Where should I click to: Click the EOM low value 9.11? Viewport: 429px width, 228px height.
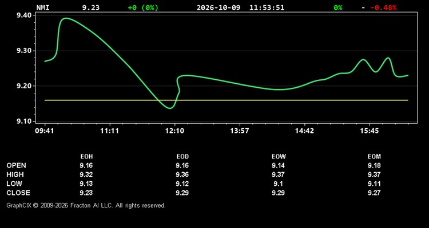tap(374, 184)
